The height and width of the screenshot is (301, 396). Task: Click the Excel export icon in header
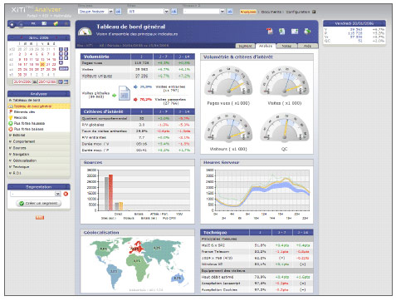281,32
